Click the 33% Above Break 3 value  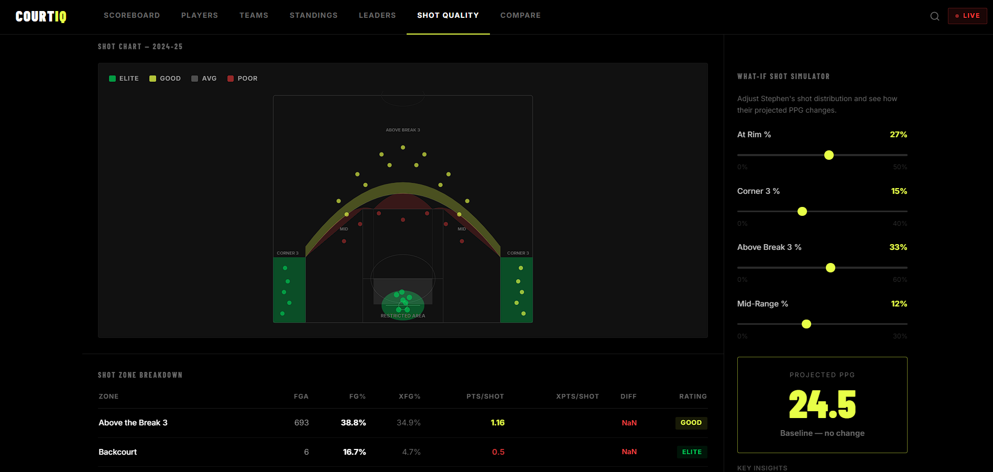898,247
